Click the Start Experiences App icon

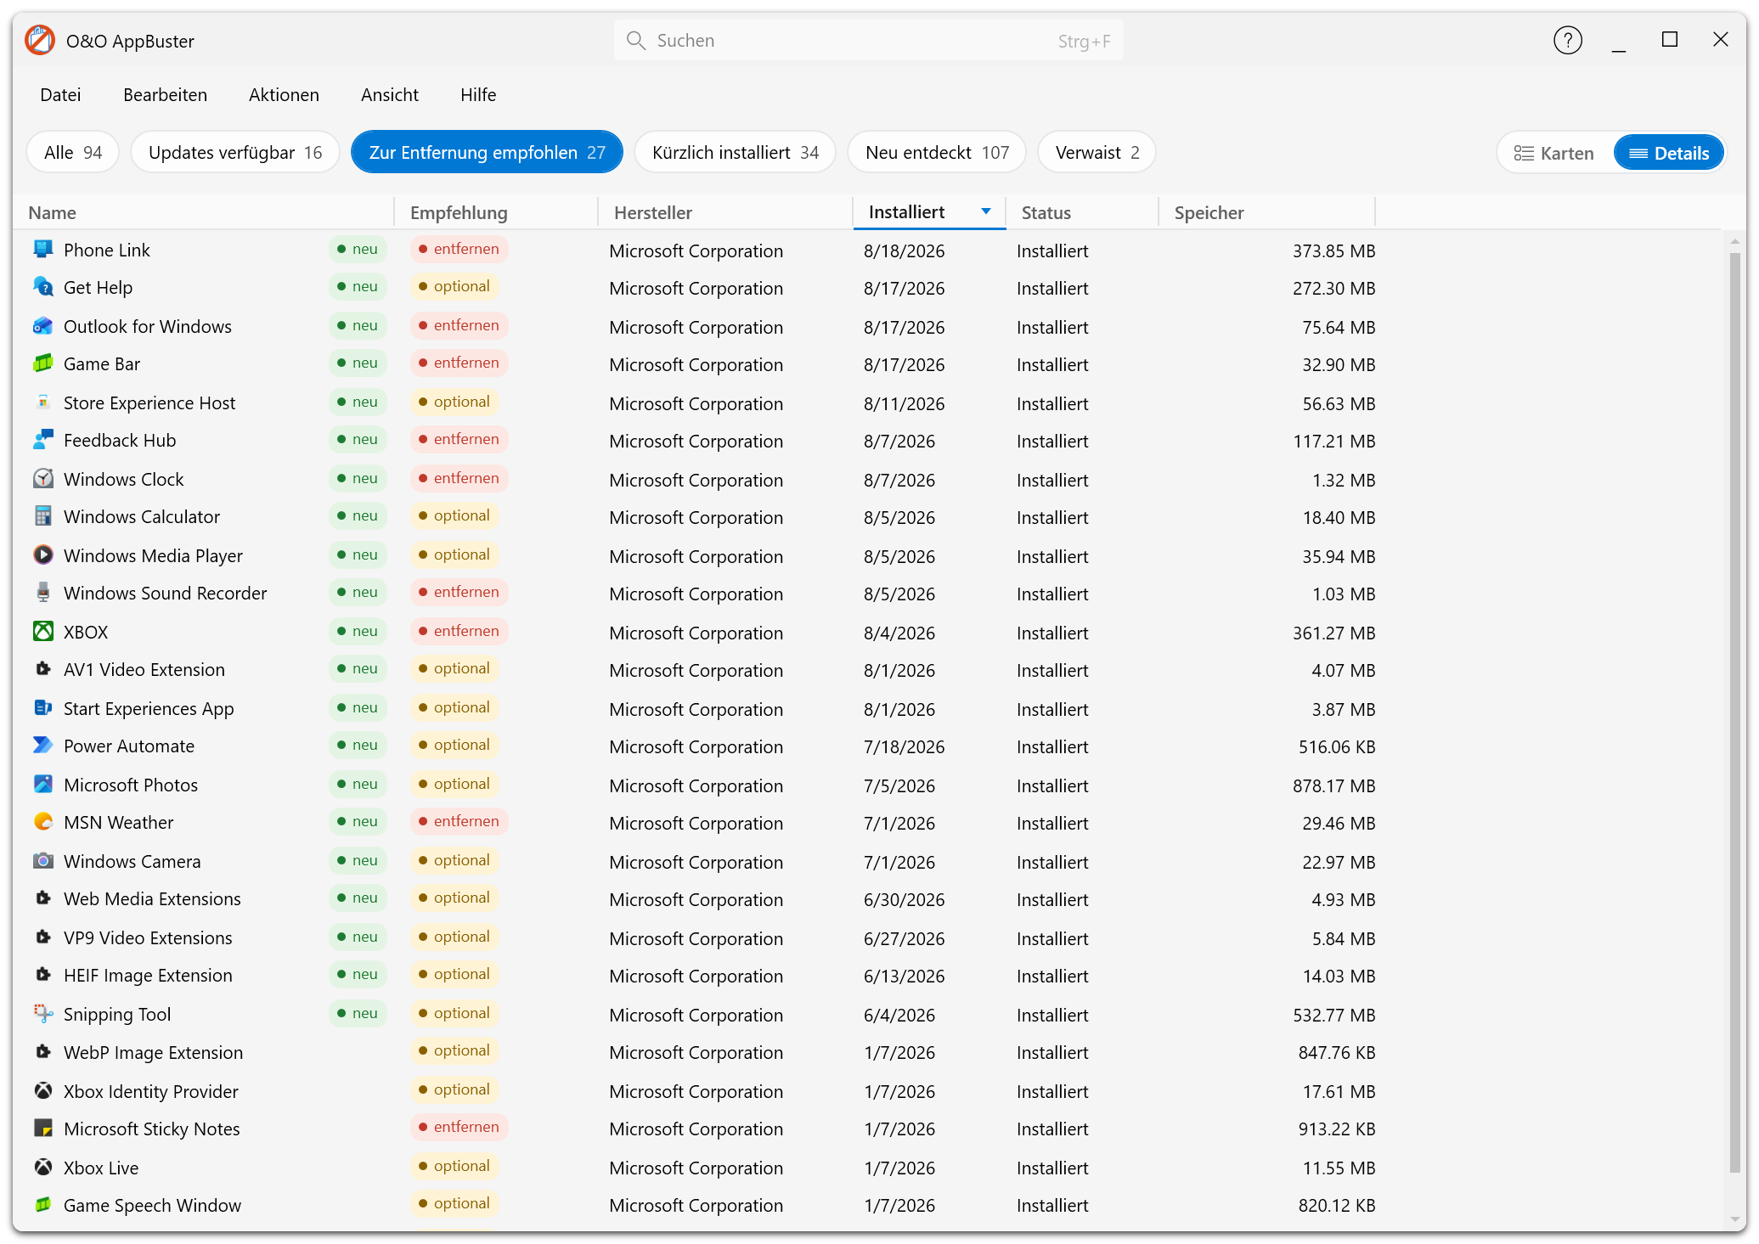(43, 707)
